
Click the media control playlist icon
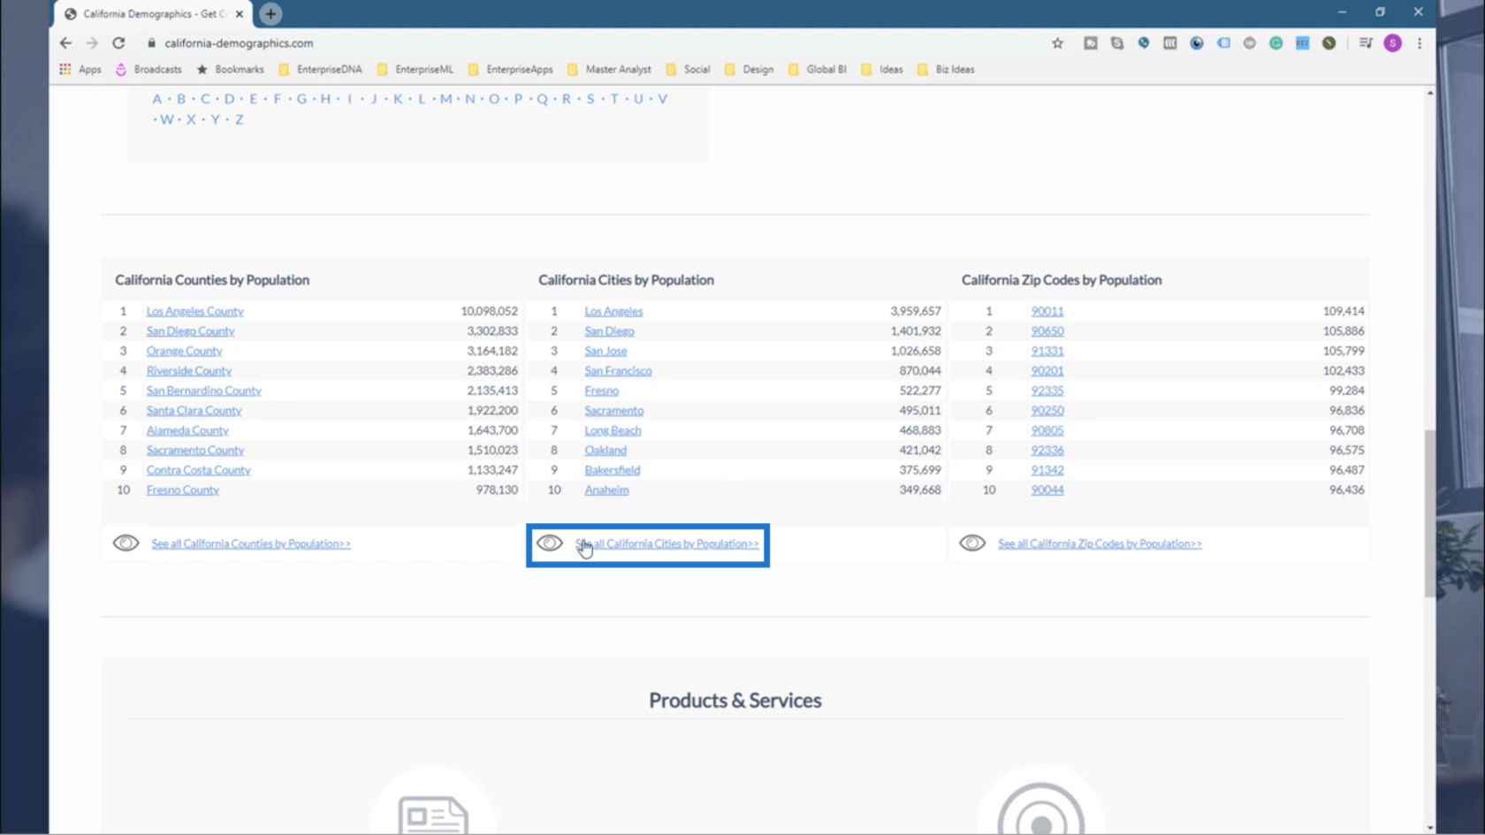1366,42
